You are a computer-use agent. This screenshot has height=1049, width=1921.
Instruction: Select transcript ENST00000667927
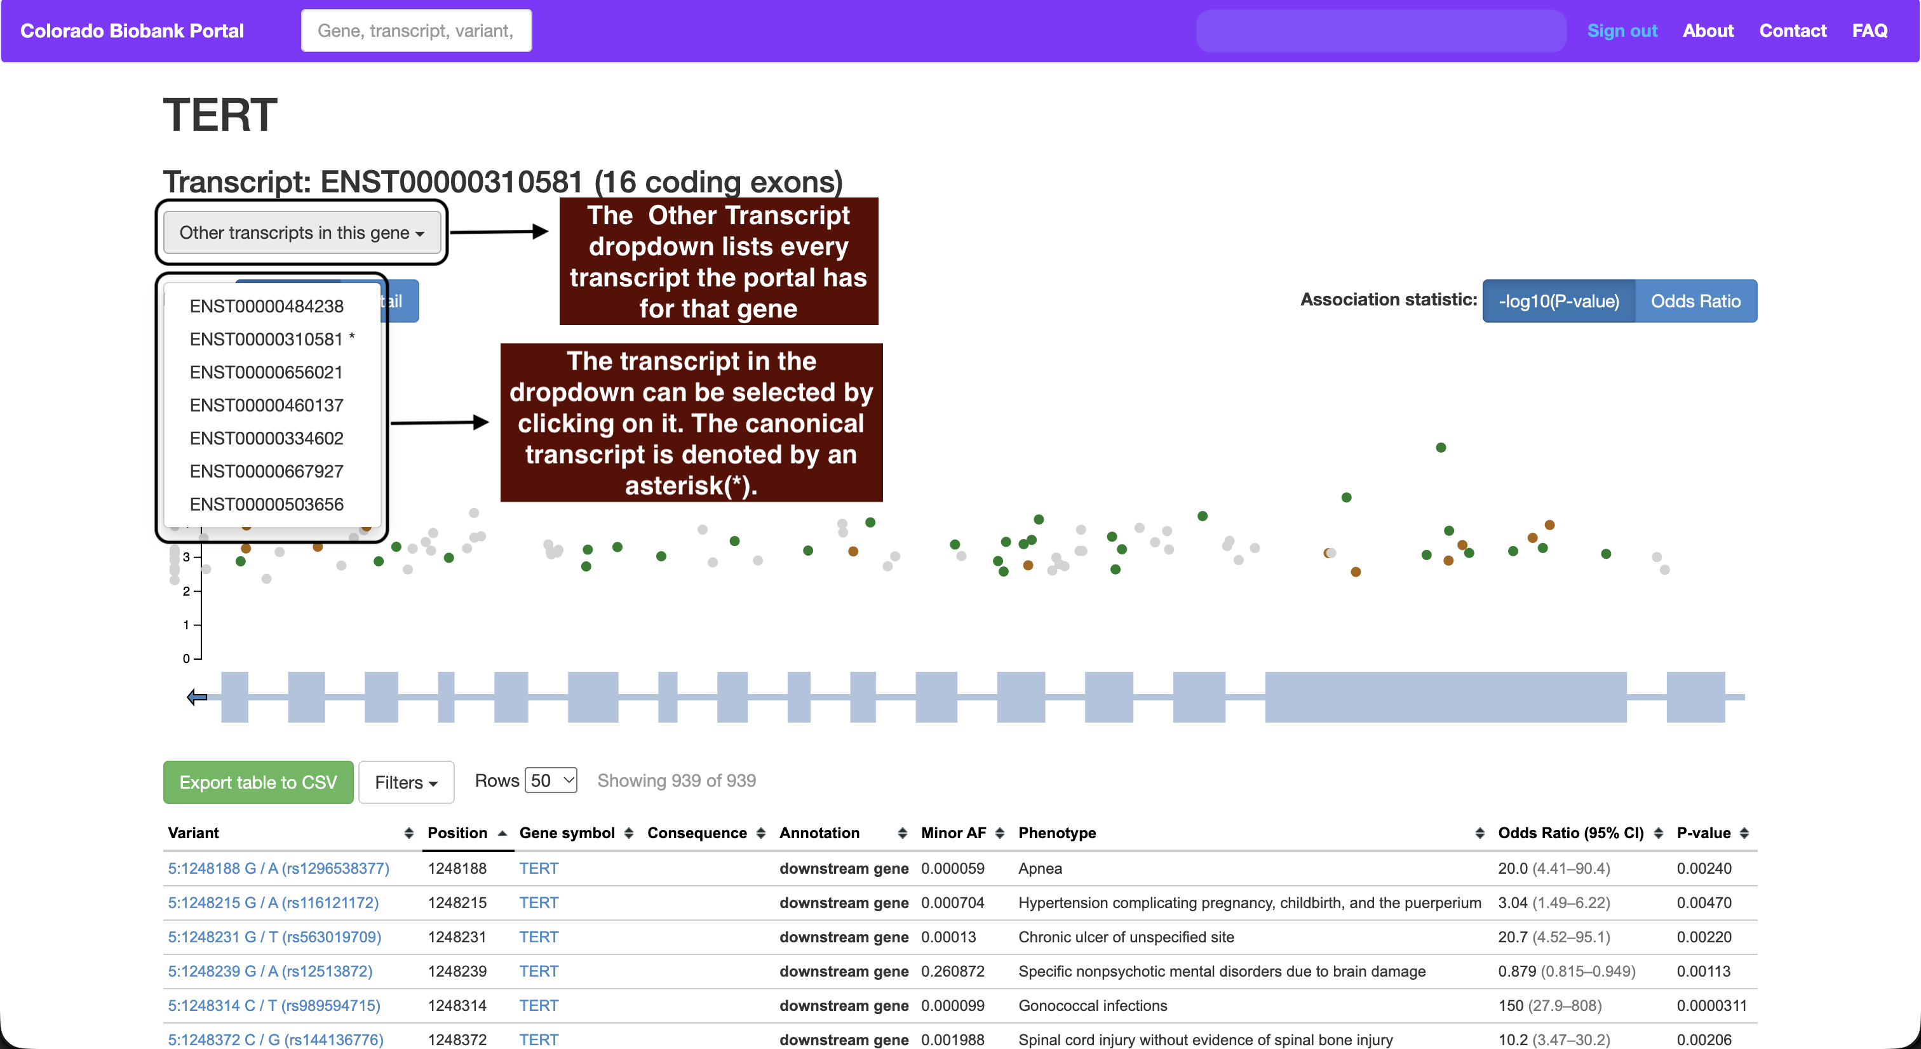pyautogui.click(x=266, y=471)
